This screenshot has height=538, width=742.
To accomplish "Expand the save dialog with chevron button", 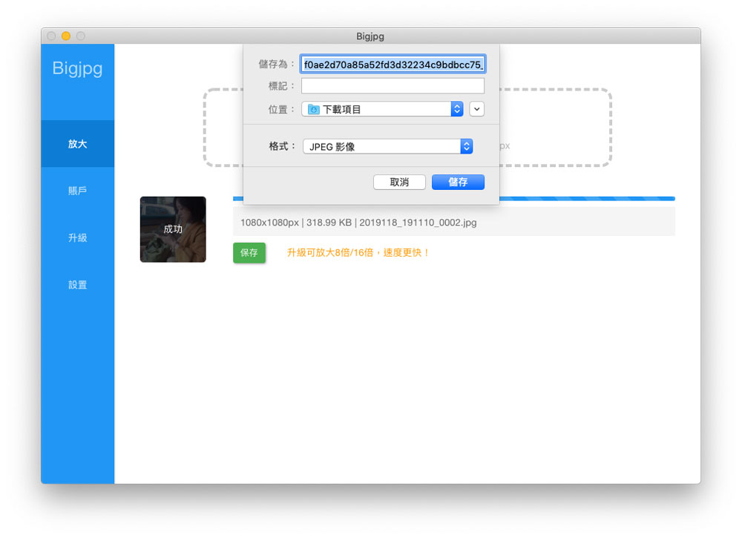I will (x=476, y=109).
